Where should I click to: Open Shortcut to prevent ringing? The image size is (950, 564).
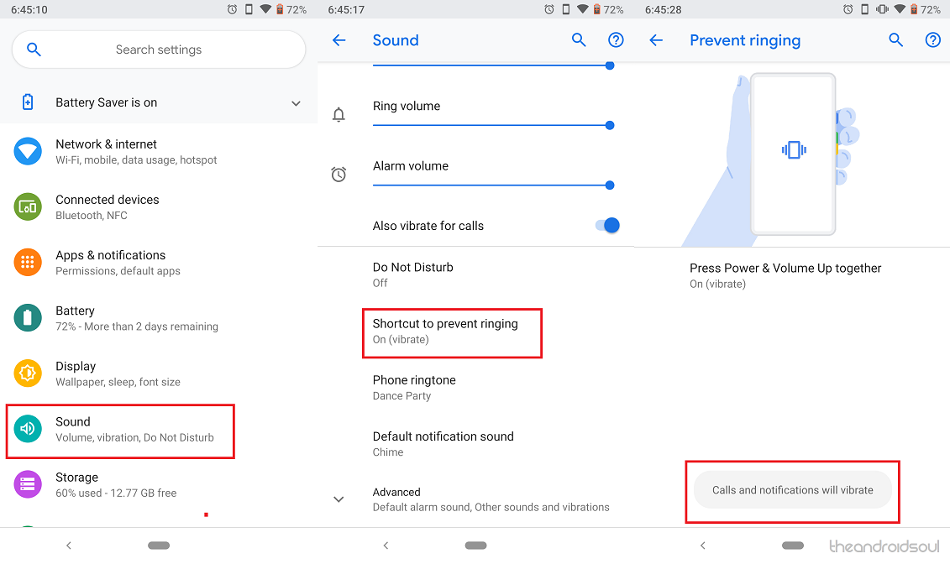click(x=452, y=332)
